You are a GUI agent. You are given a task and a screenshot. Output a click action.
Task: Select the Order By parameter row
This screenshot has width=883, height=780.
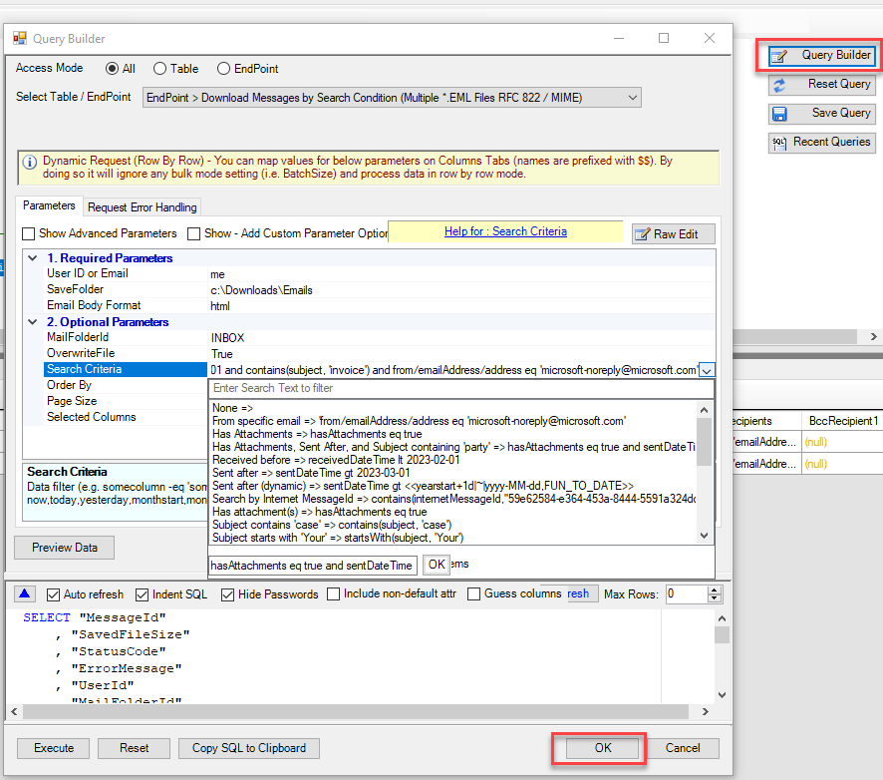click(x=125, y=385)
